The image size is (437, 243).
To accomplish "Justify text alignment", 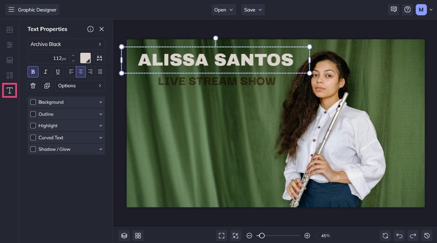I will [x=100, y=72].
